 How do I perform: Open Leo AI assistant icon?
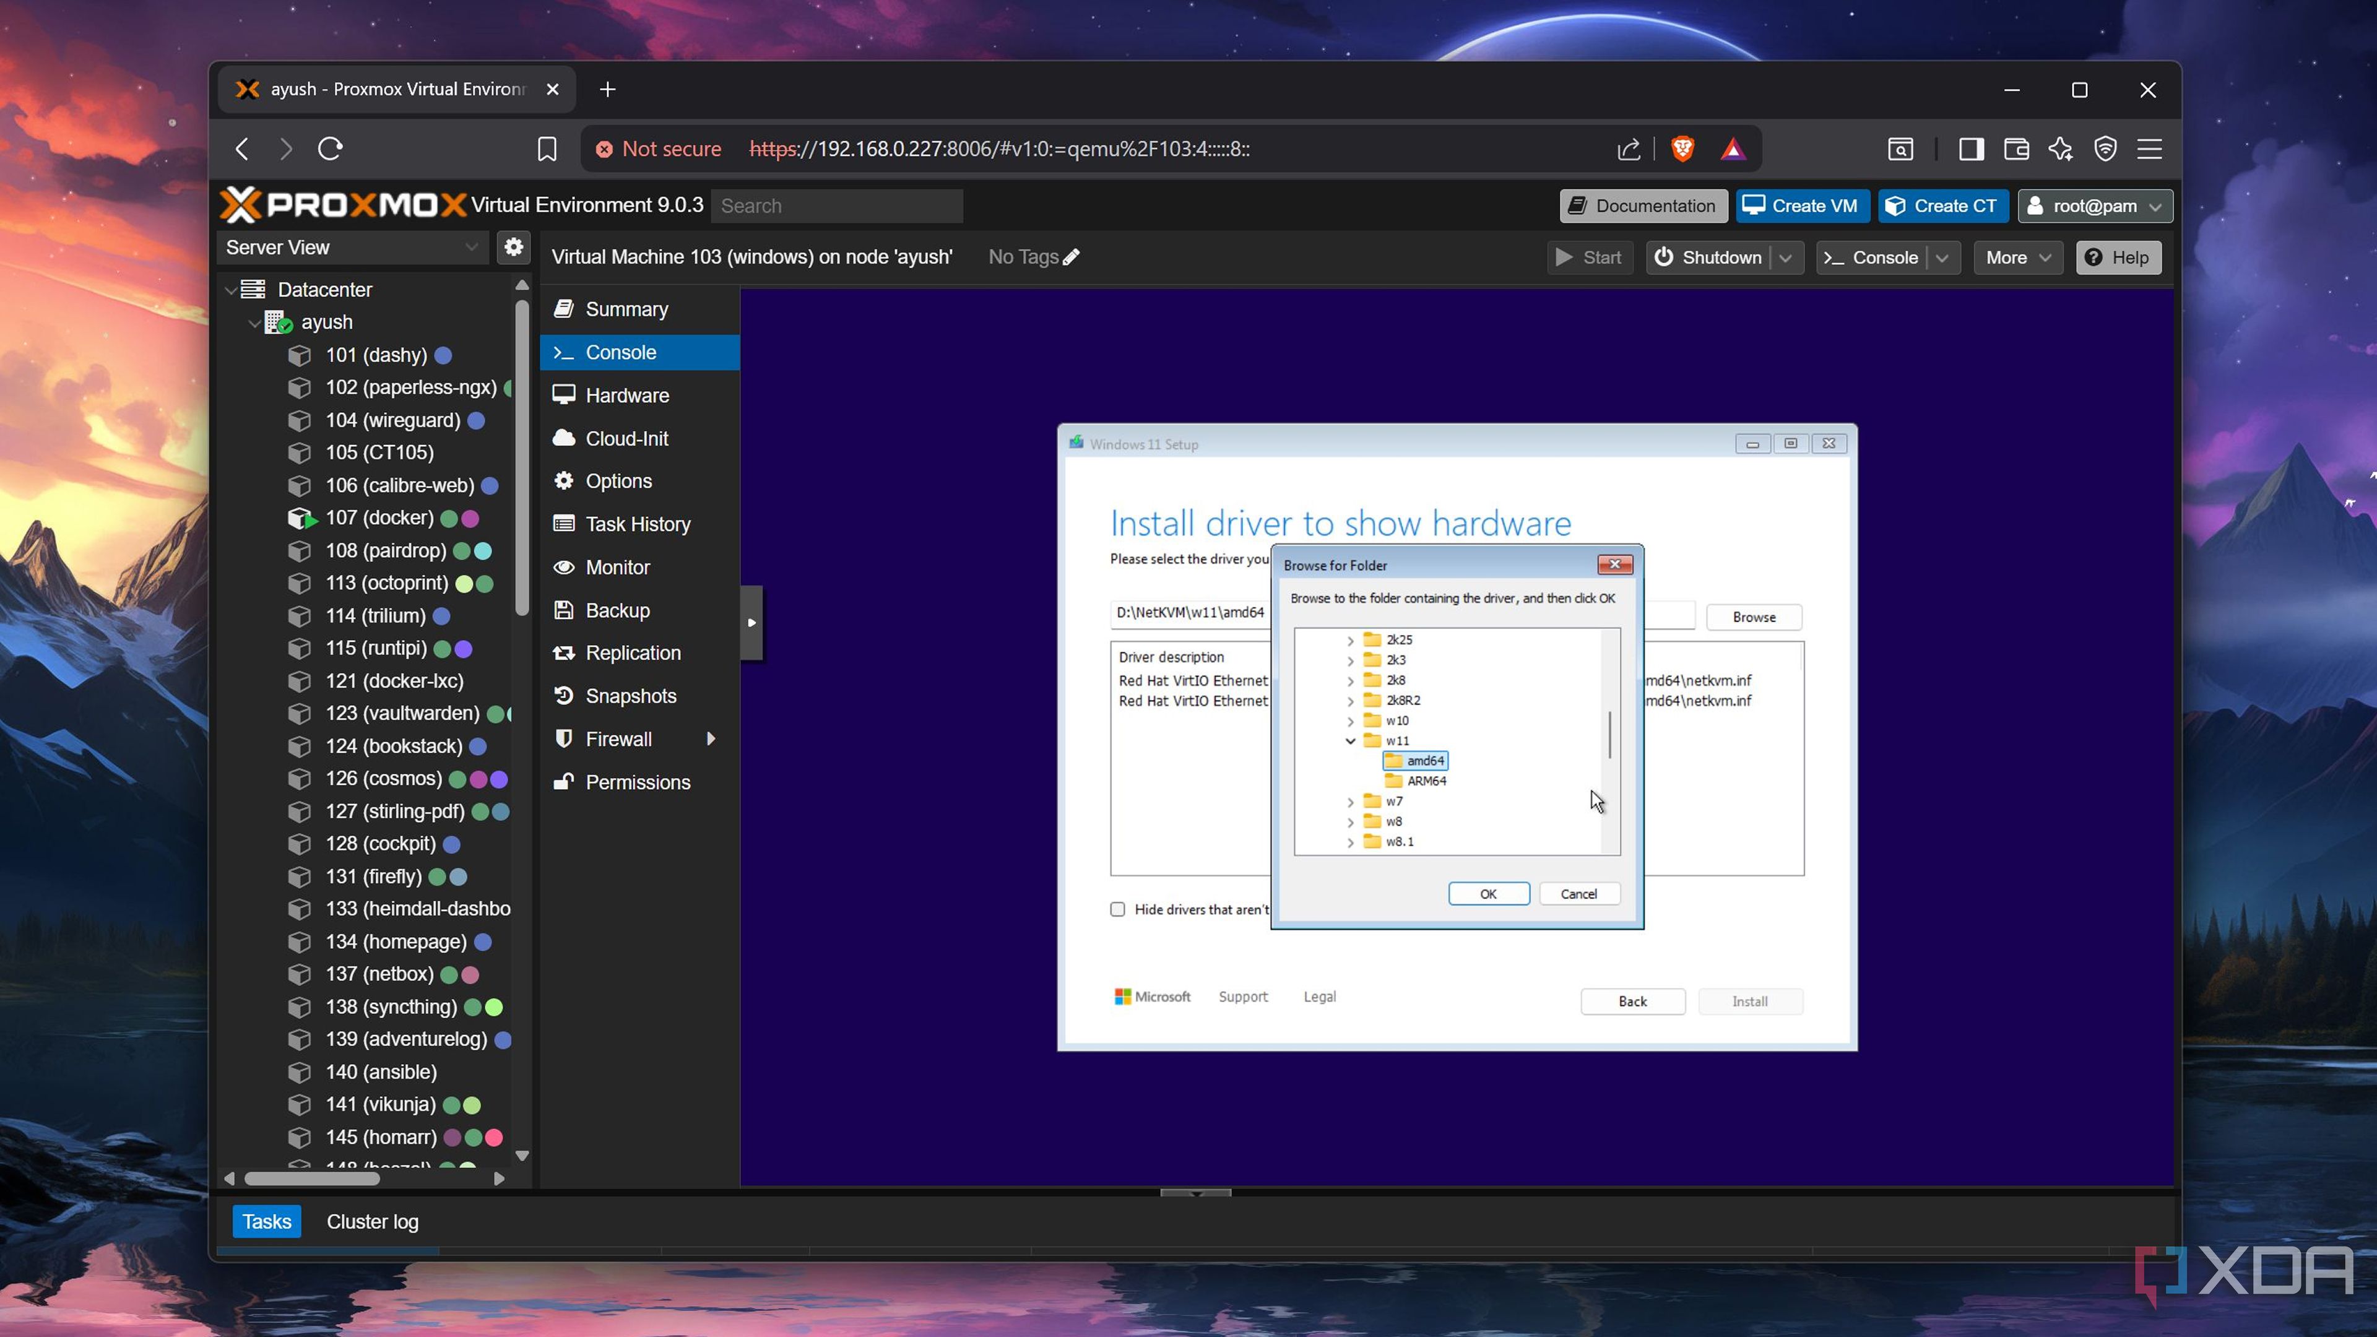(2061, 149)
